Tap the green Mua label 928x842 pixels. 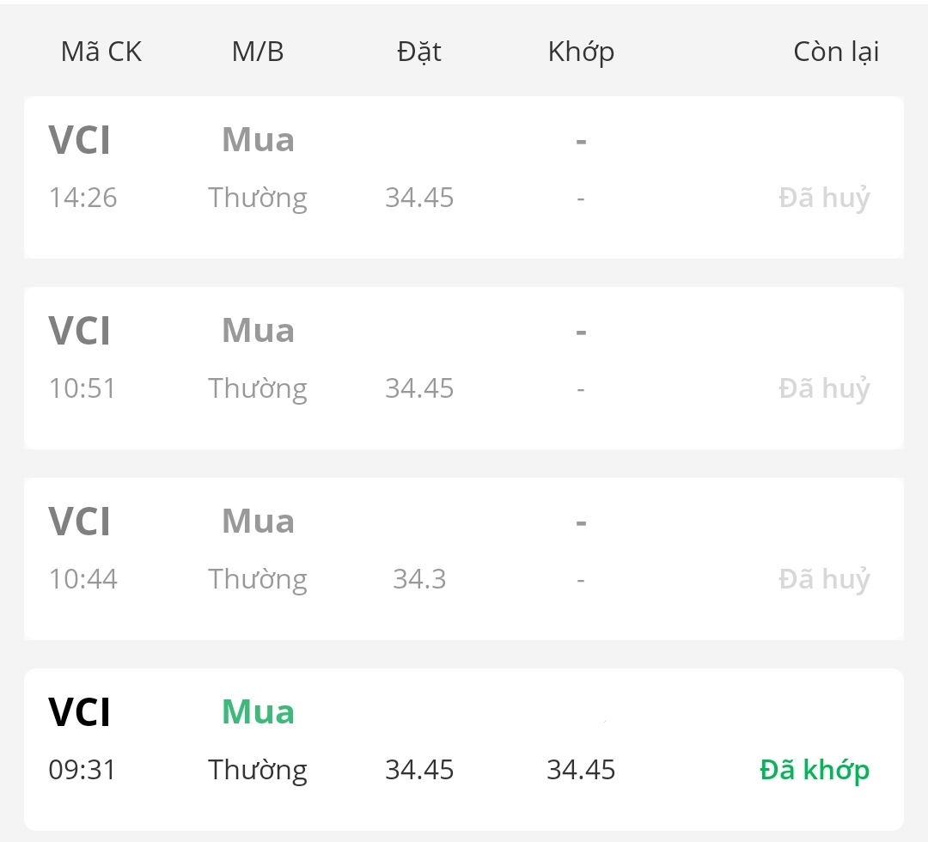[x=258, y=712]
